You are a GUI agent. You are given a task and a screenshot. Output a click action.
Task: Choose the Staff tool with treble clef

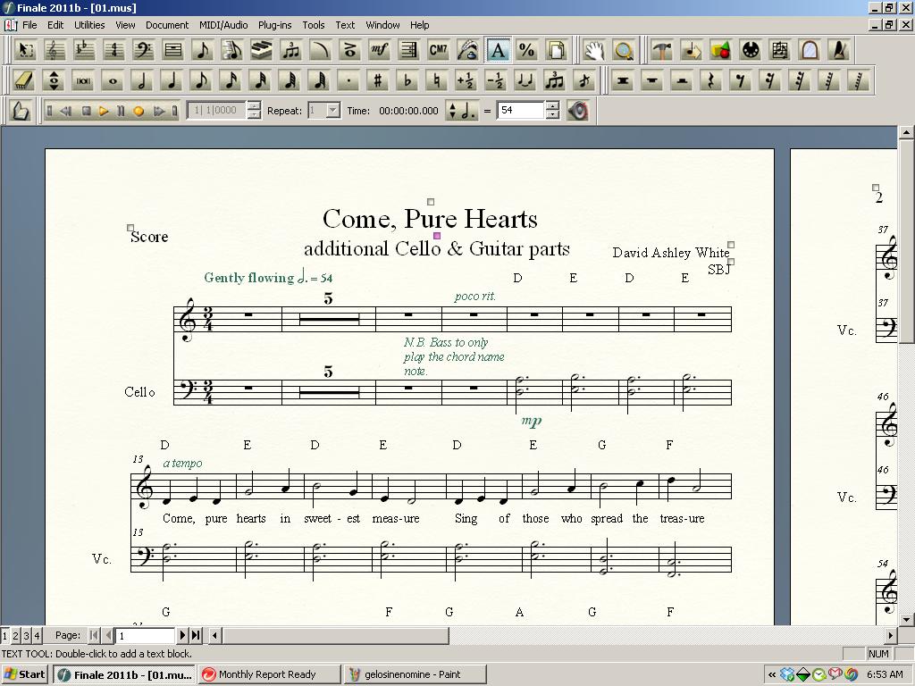55,50
